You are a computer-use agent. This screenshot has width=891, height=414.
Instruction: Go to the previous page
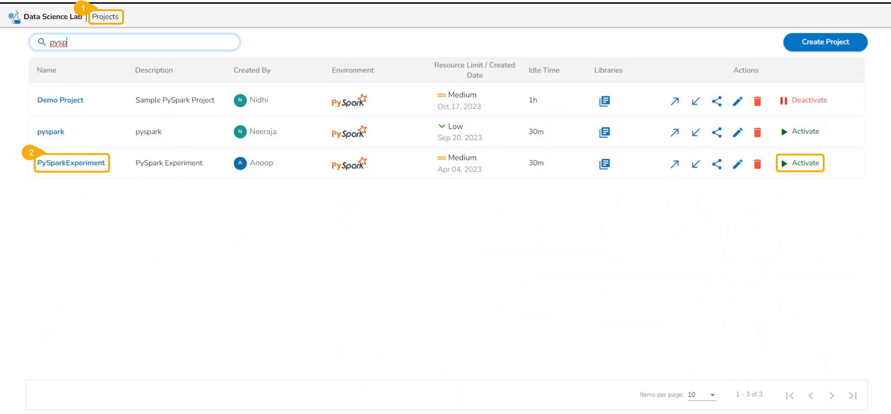(811, 395)
